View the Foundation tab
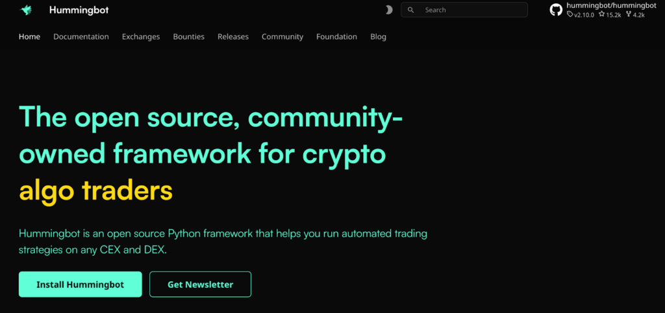This screenshot has height=313, width=665. [337, 37]
